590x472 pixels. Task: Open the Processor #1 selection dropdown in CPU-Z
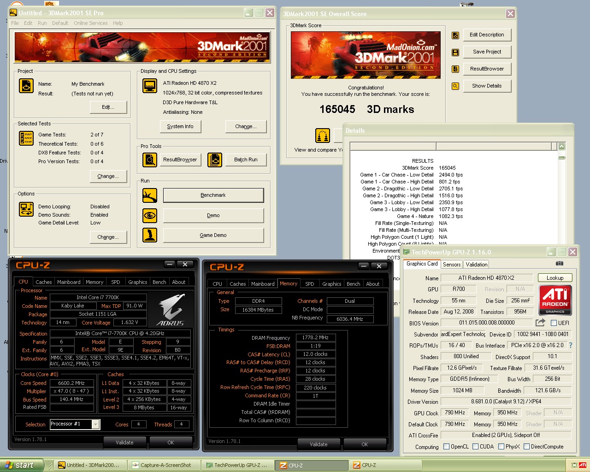95,424
